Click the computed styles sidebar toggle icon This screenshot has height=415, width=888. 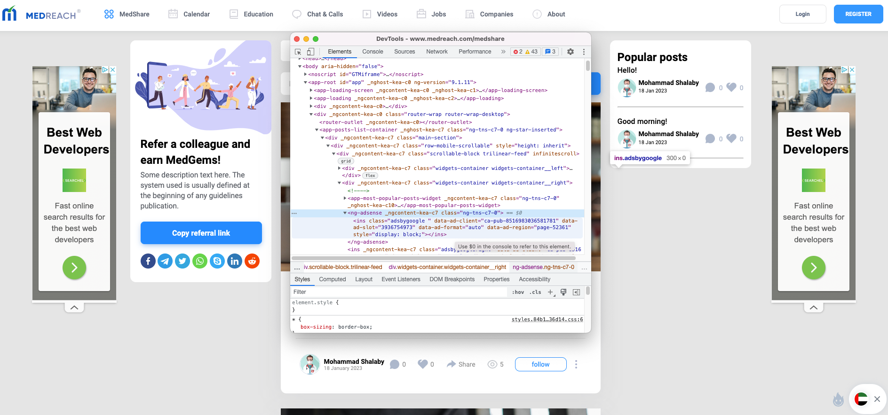576,292
